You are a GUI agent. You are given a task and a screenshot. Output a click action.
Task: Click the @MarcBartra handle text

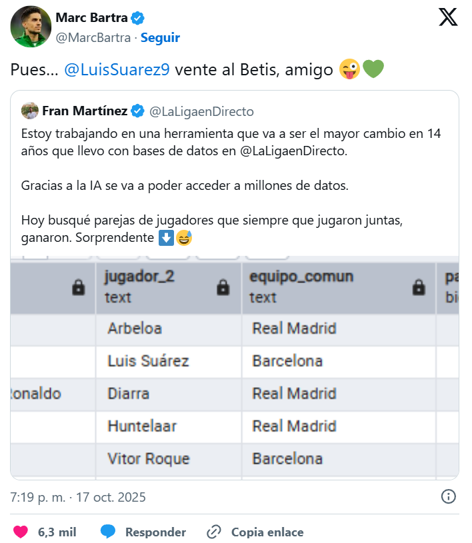[93, 38]
